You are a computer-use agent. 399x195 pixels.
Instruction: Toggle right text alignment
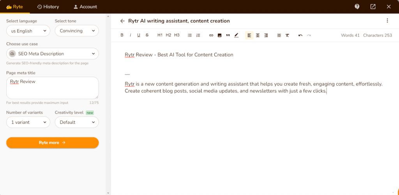[266, 35]
